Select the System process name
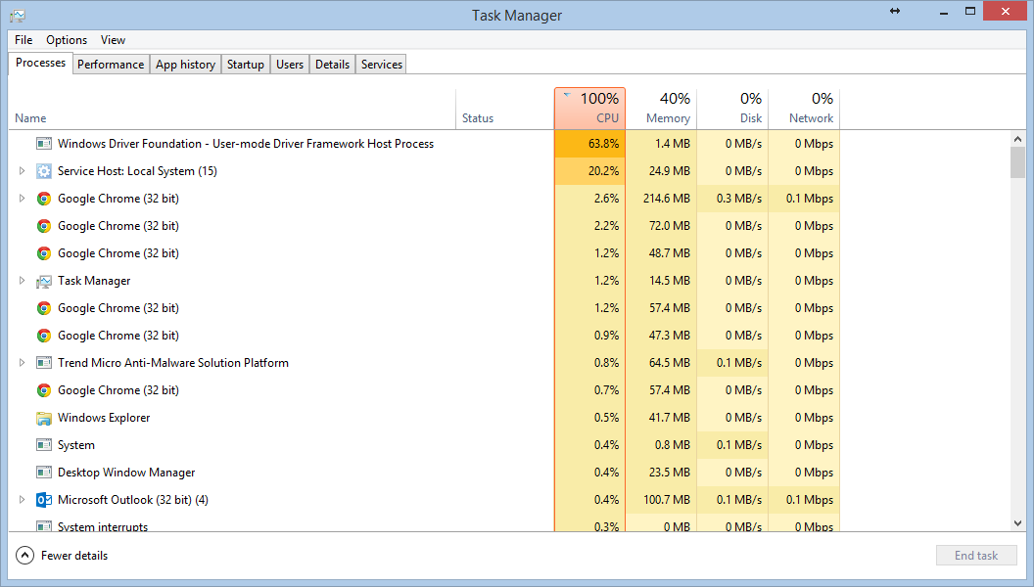 [75, 445]
